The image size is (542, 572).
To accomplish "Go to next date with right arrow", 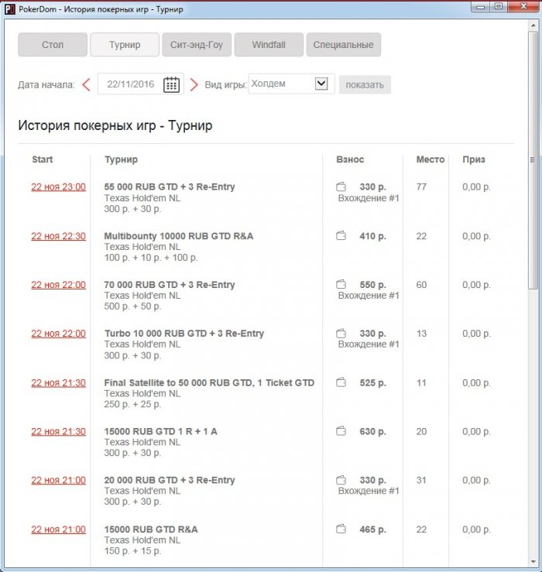I will click(x=194, y=84).
